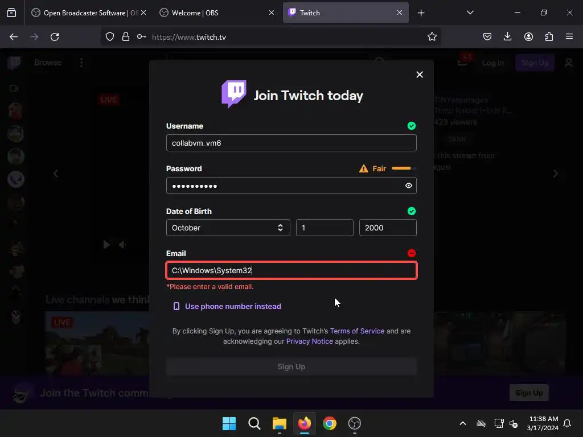The width and height of the screenshot is (583, 437).
Task: Click the birth day field showing 1
Action: (x=325, y=228)
